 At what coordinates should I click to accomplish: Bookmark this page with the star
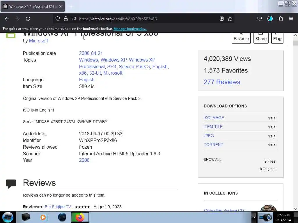coord(230,19)
